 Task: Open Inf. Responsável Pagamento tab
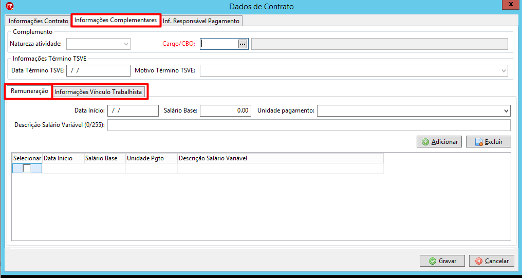click(x=201, y=21)
